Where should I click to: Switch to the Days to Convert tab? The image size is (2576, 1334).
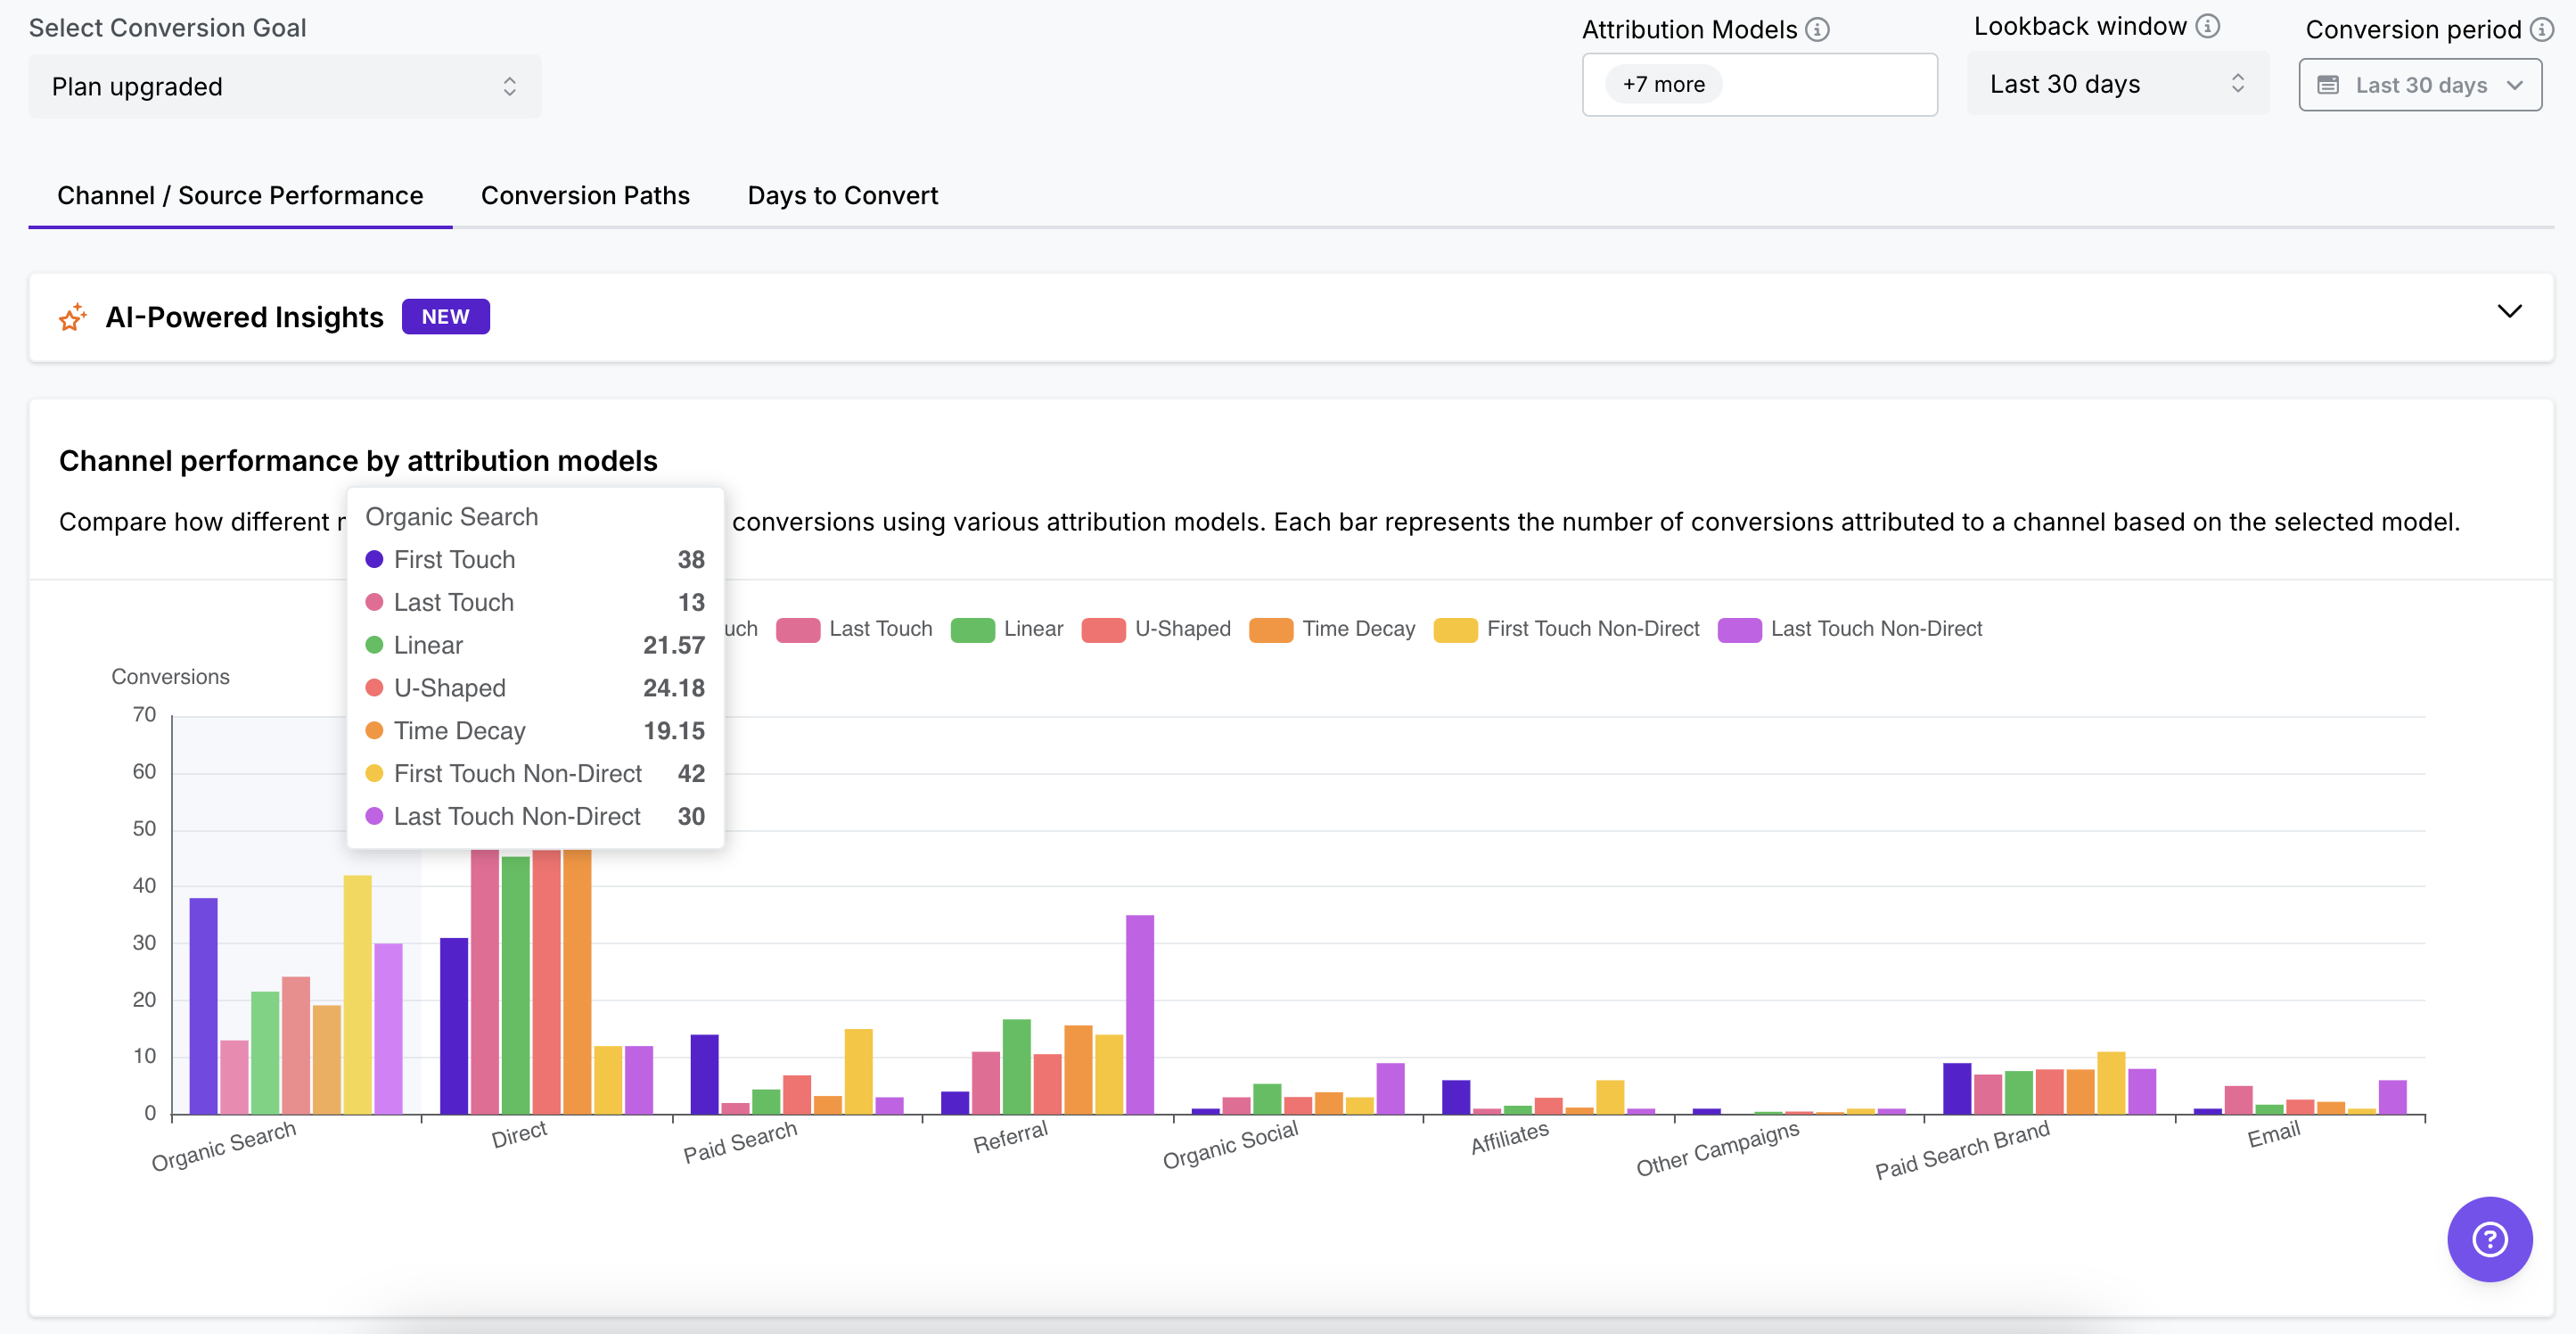pyautogui.click(x=842, y=195)
